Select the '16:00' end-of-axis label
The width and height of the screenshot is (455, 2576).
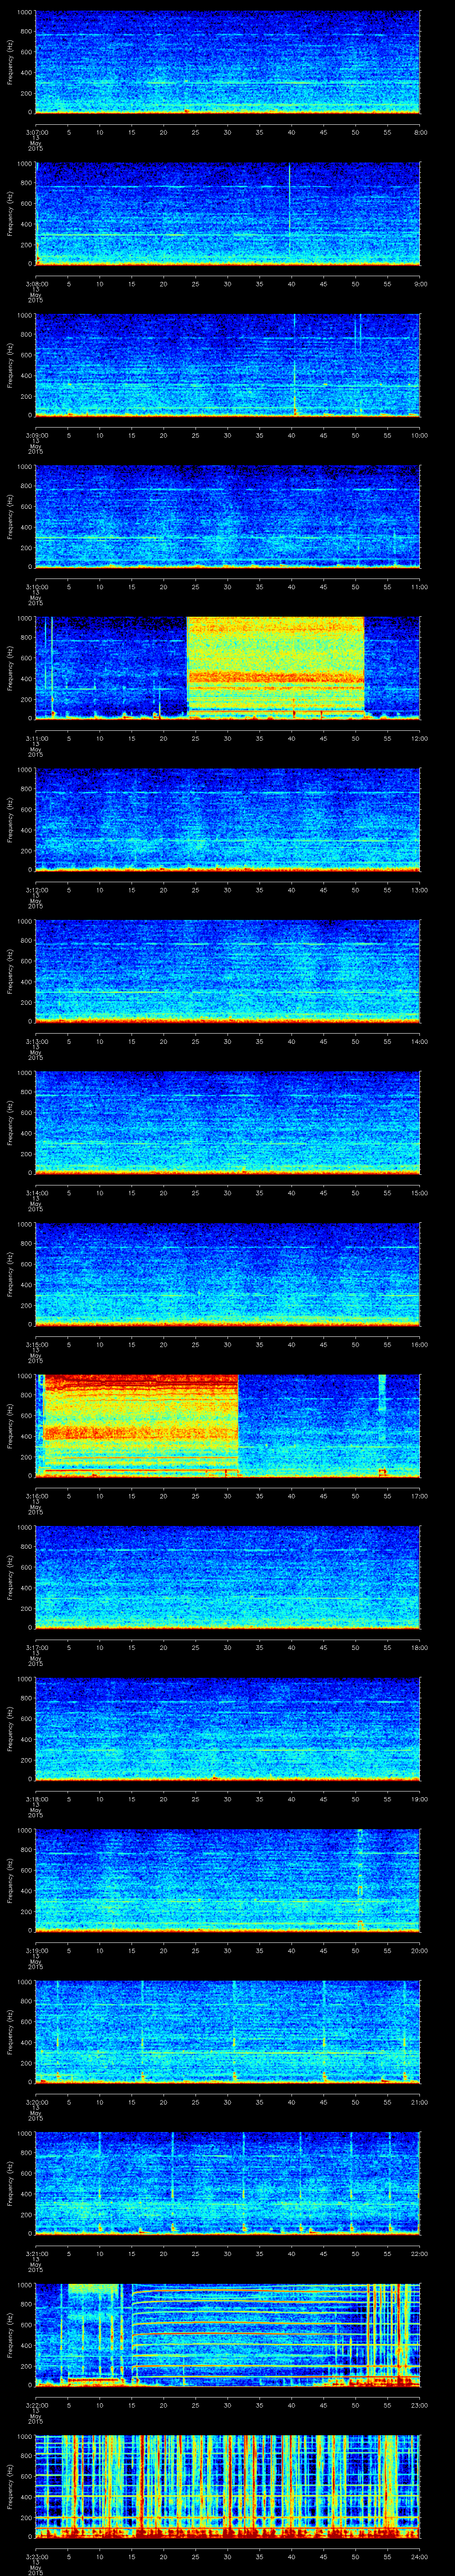point(419,1344)
